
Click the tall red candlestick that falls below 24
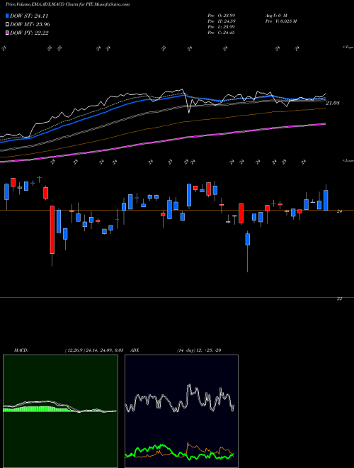pyautogui.click(x=52, y=230)
